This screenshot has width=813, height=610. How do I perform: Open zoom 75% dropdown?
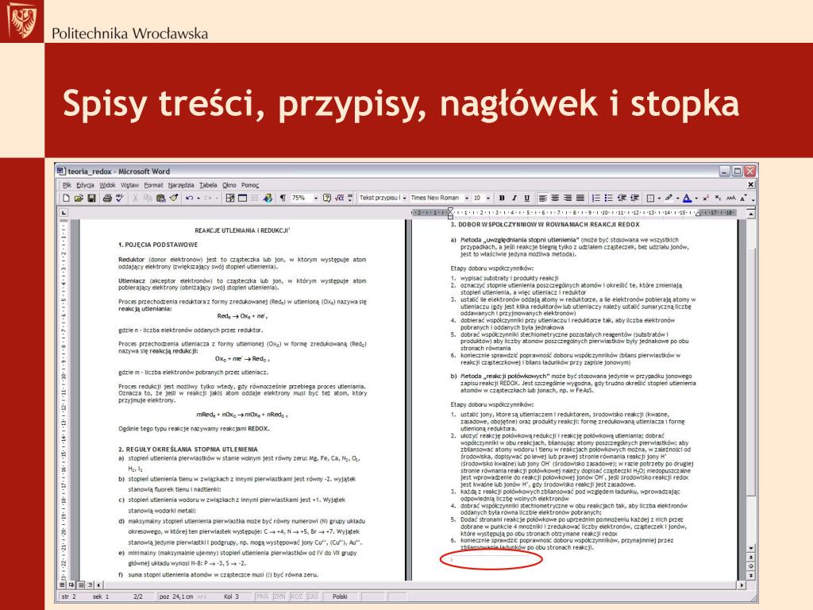point(316,198)
